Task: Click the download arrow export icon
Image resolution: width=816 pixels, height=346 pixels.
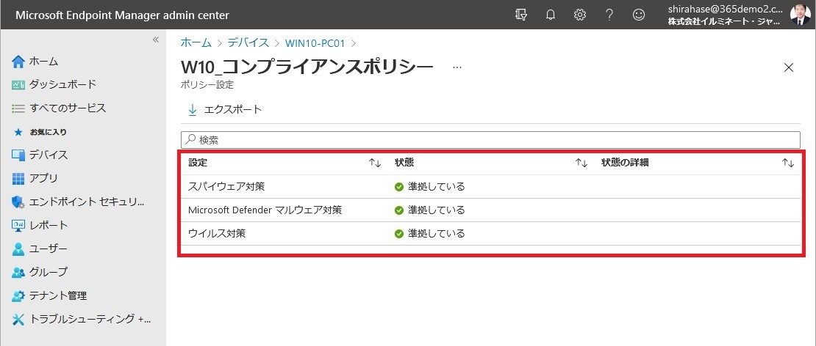Action: click(193, 109)
